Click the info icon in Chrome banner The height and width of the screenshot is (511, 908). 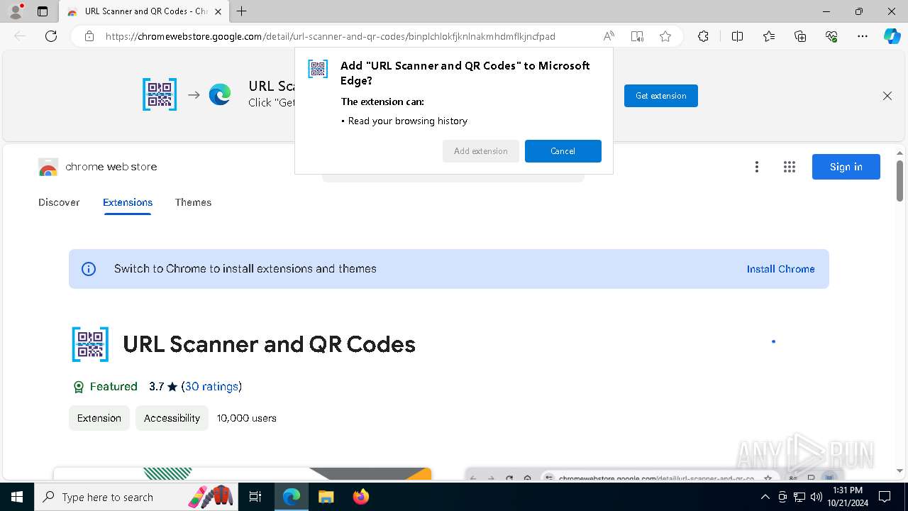click(x=89, y=269)
